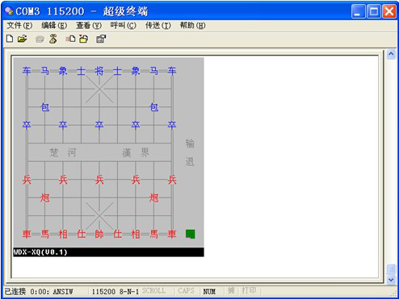This screenshot has height=299, width=399.
Task: Click the 打印 print status indicator
Action: pos(249,290)
